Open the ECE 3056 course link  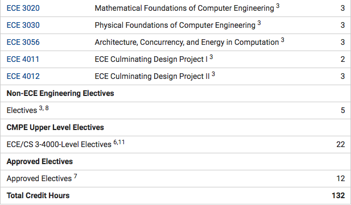pos(23,42)
